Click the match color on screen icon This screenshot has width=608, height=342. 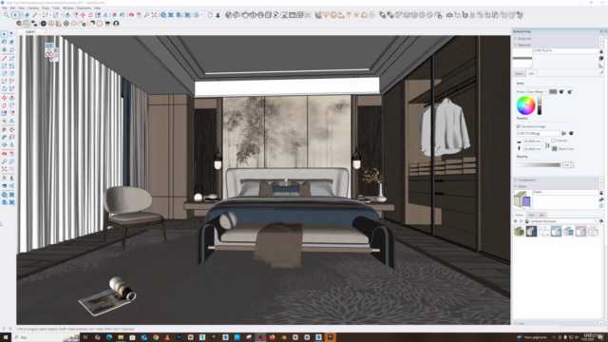point(570,92)
